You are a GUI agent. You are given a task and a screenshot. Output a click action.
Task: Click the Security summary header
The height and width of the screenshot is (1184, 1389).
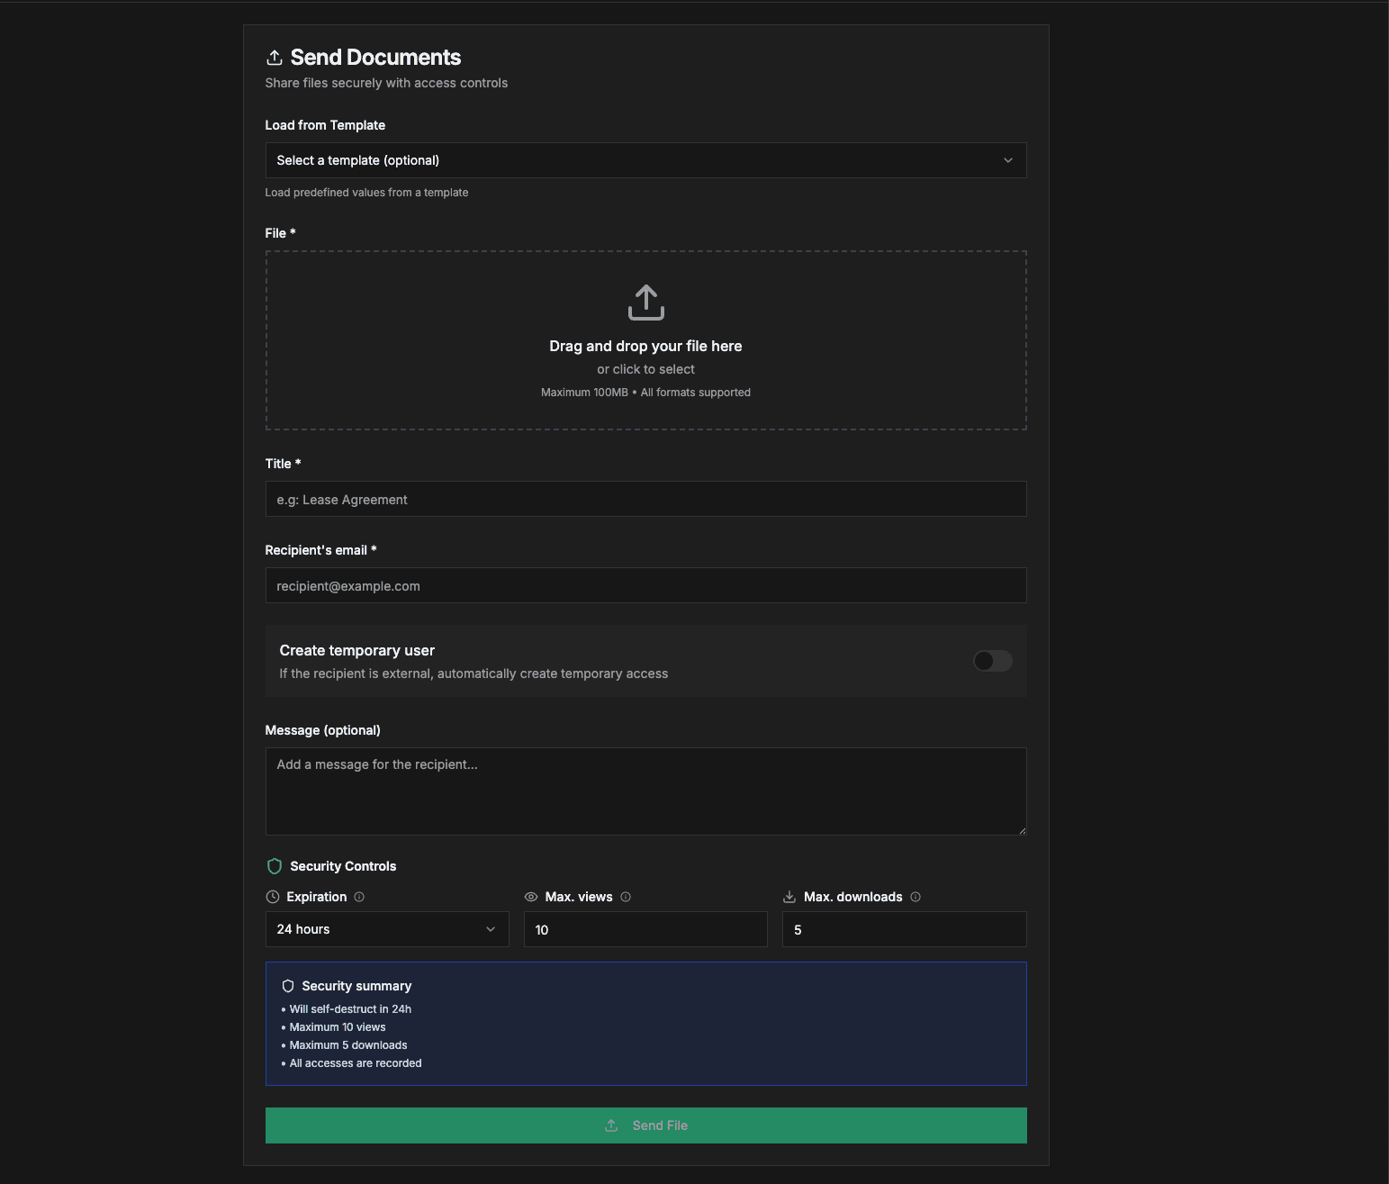coord(356,985)
